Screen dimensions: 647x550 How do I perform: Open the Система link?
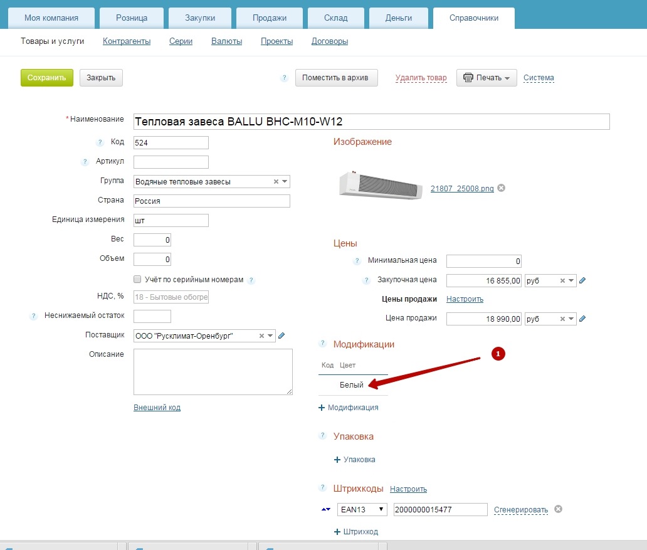539,78
